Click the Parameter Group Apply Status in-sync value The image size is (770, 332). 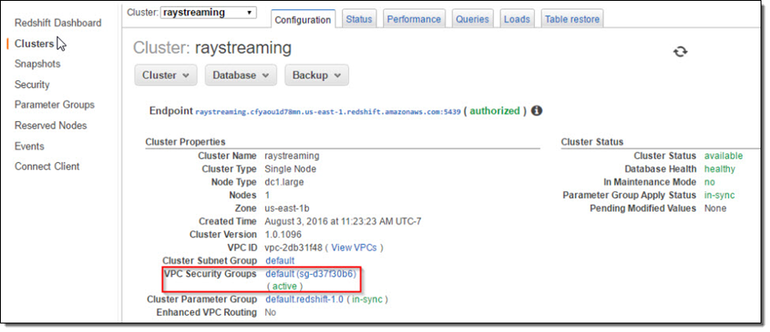tap(720, 195)
